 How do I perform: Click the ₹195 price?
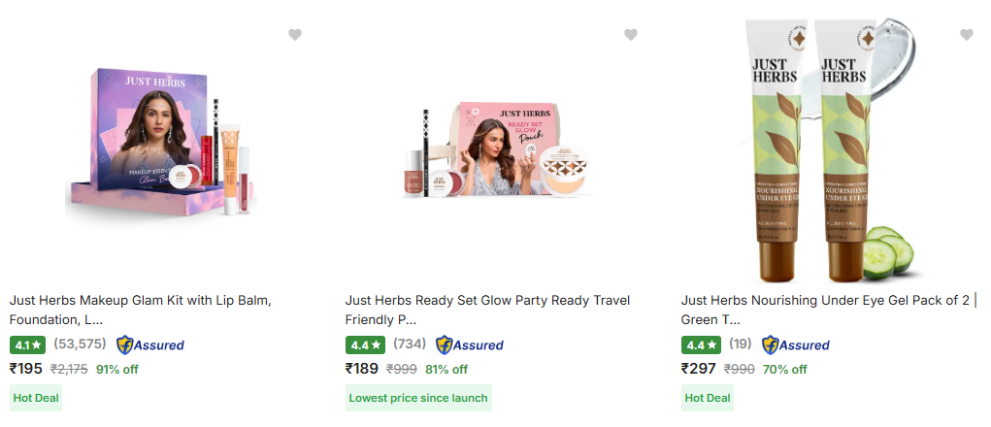pyautogui.click(x=26, y=369)
